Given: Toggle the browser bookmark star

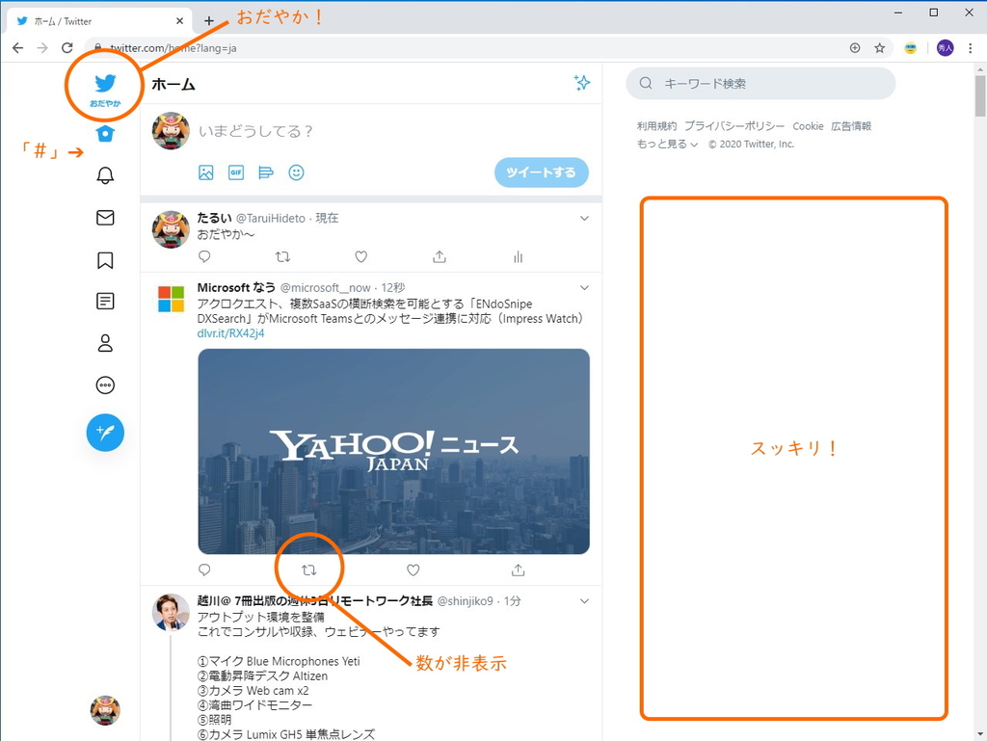Looking at the screenshot, I should [x=881, y=47].
